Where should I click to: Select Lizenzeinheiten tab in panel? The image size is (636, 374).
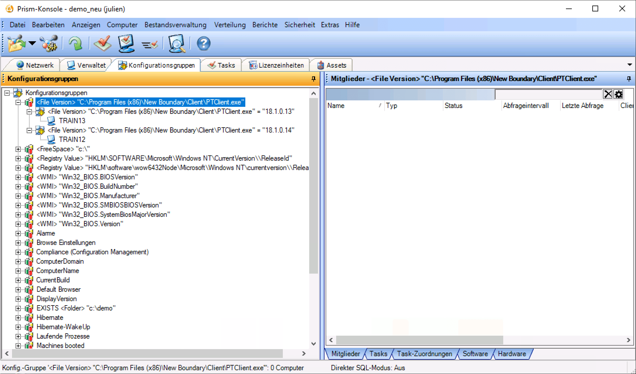pos(275,65)
